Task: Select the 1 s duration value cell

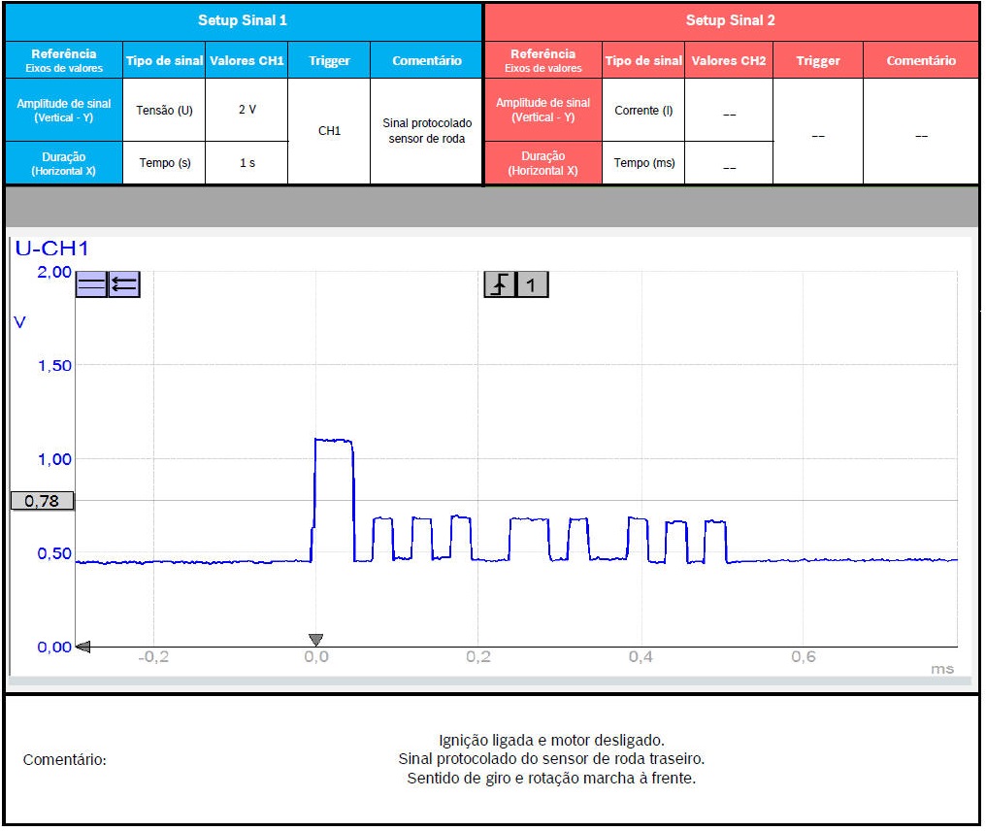Action: coord(247,163)
